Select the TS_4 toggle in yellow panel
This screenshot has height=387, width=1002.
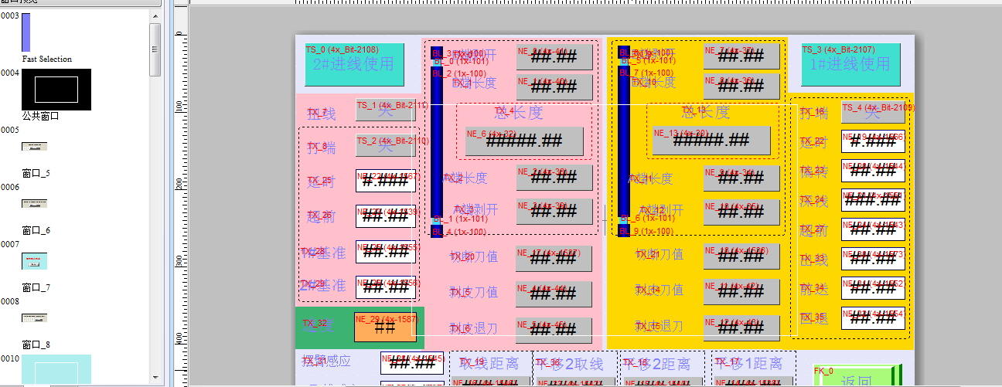[x=872, y=113]
